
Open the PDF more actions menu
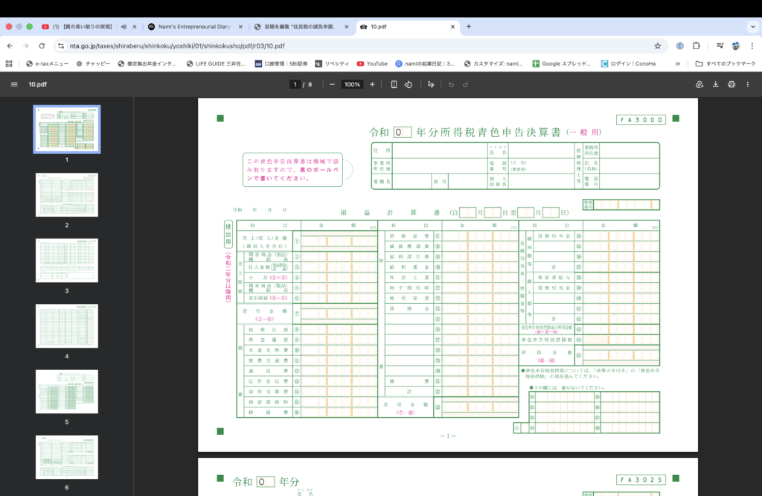(x=748, y=84)
